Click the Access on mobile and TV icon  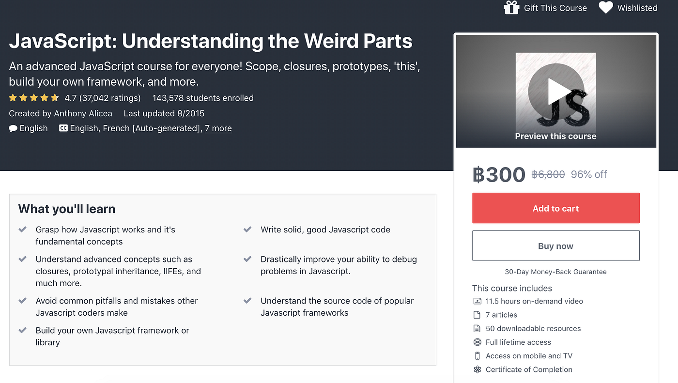[x=477, y=355]
